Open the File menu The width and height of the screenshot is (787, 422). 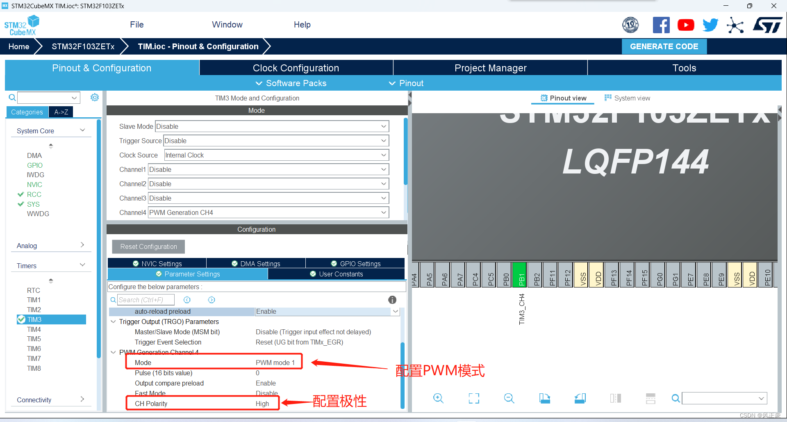(137, 25)
